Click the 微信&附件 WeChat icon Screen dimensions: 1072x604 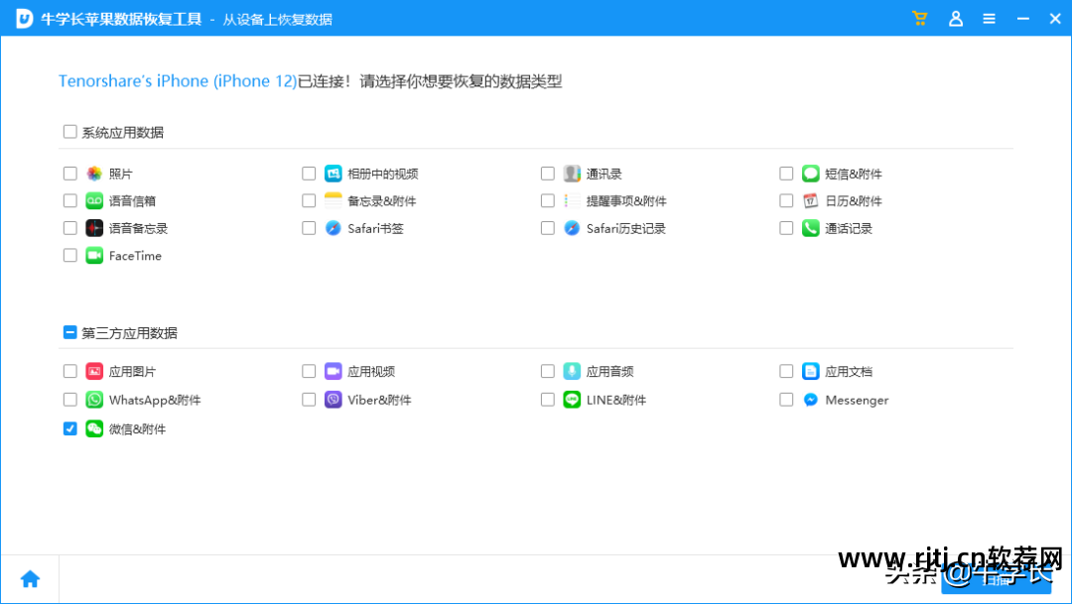(x=92, y=428)
